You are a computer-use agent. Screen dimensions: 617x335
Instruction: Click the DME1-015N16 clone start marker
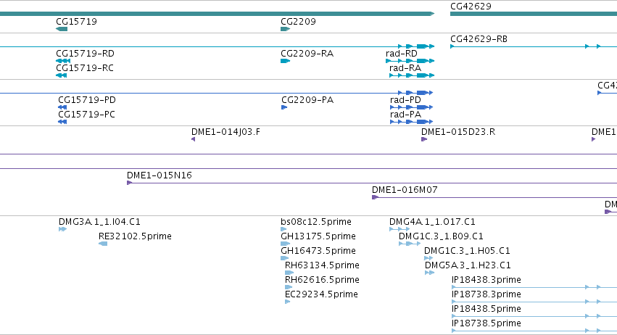pos(130,183)
